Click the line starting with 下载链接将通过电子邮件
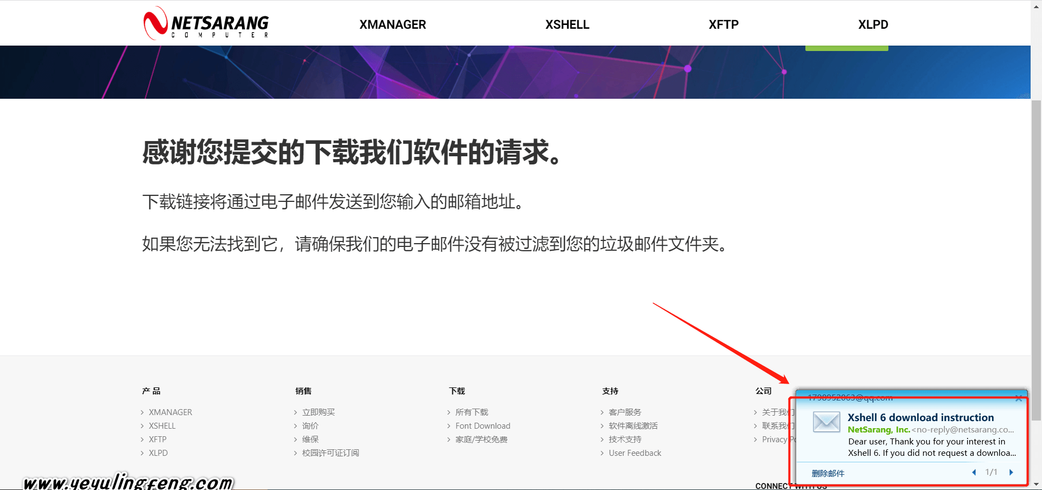This screenshot has height=490, width=1042. 333,202
